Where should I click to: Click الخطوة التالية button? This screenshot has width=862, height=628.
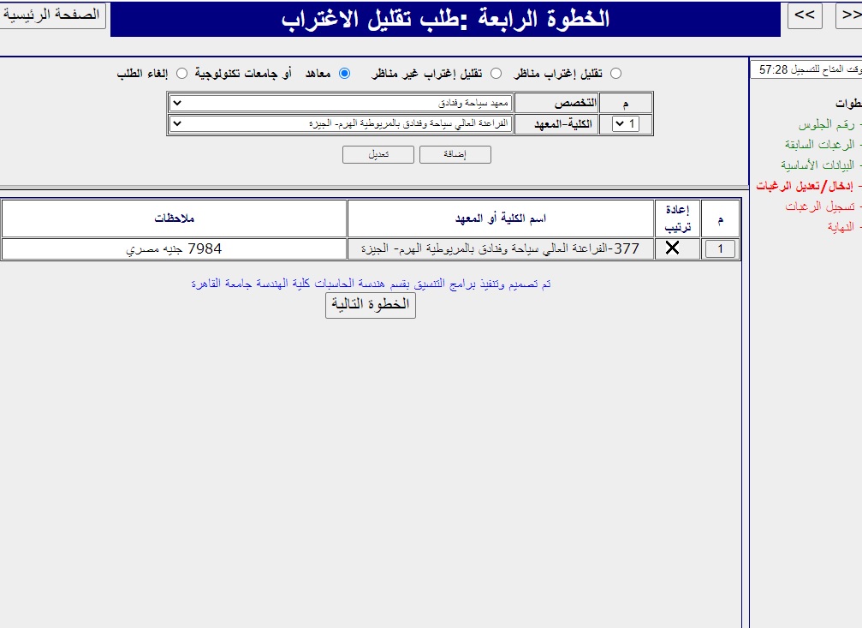coord(371,305)
